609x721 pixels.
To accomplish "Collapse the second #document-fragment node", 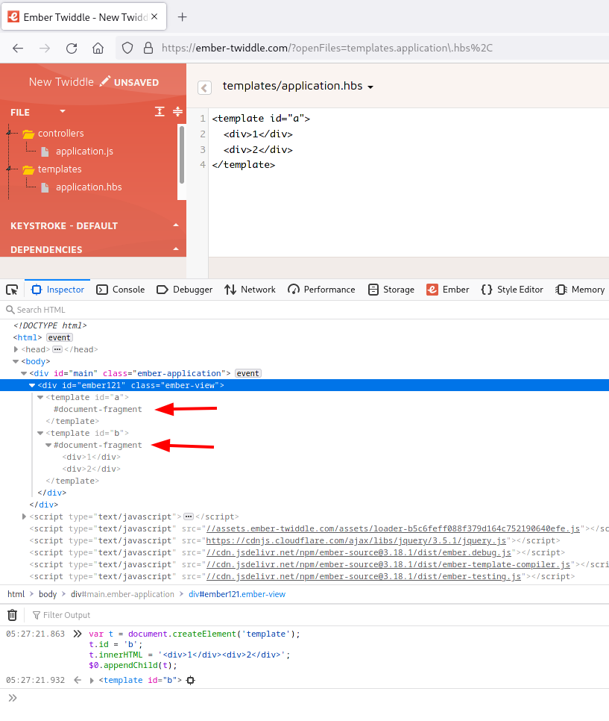I will 48,445.
